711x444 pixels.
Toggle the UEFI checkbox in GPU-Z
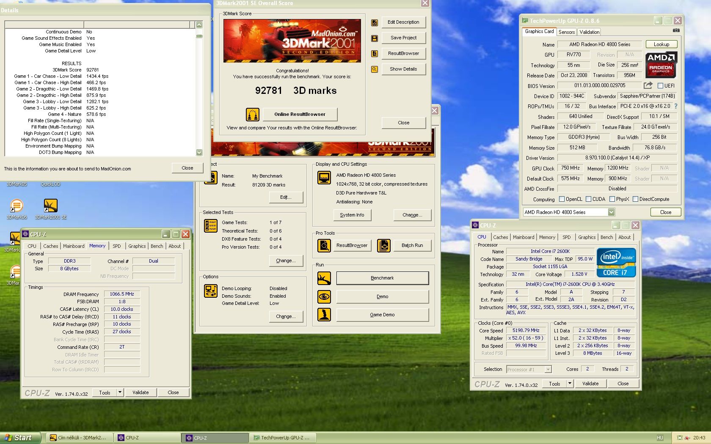pyautogui.click(x=660, y=85)
